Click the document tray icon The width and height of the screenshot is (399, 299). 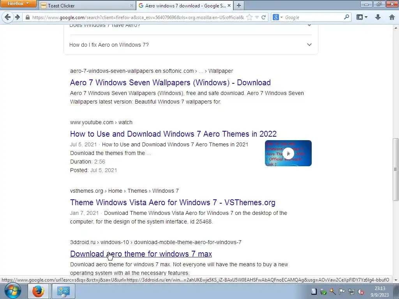314,292
